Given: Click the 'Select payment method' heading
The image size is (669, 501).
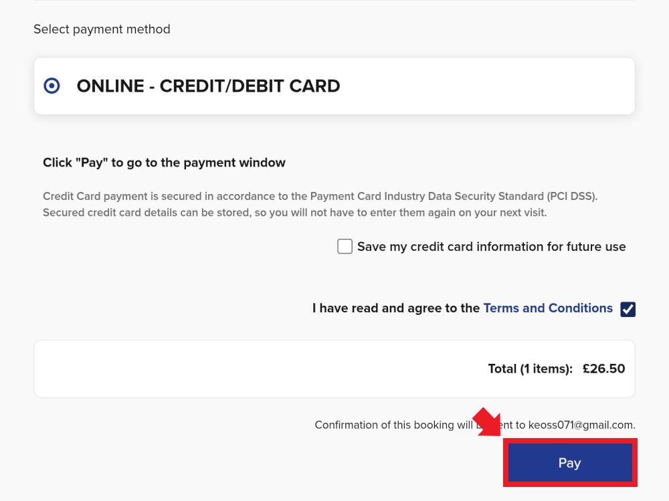Looking at the screenshot, I should [x=102, y=29].
